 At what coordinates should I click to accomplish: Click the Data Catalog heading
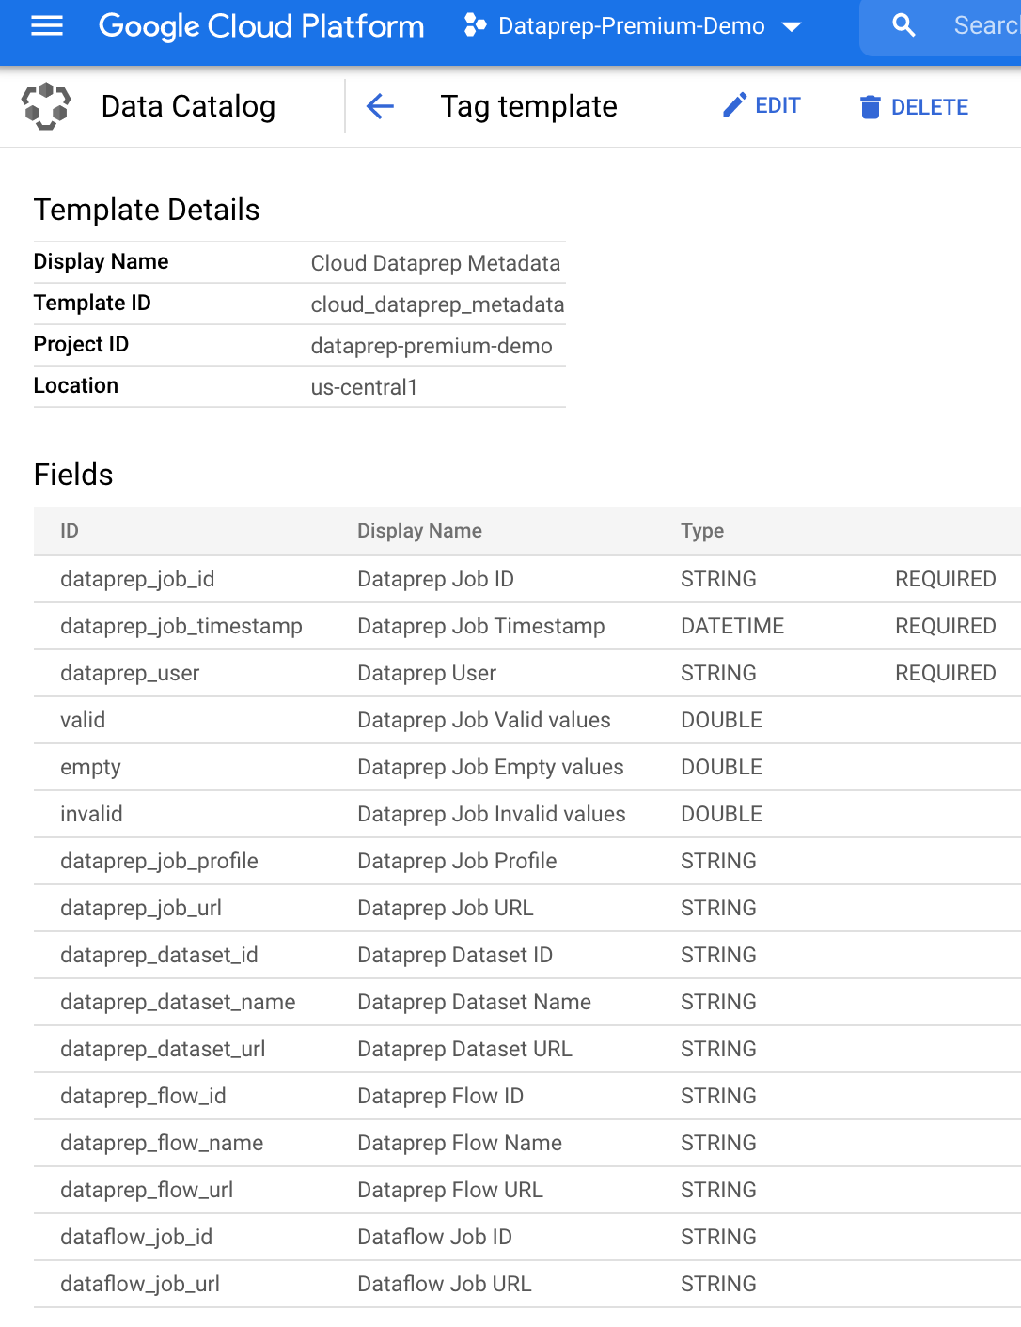tap(188, 106)
